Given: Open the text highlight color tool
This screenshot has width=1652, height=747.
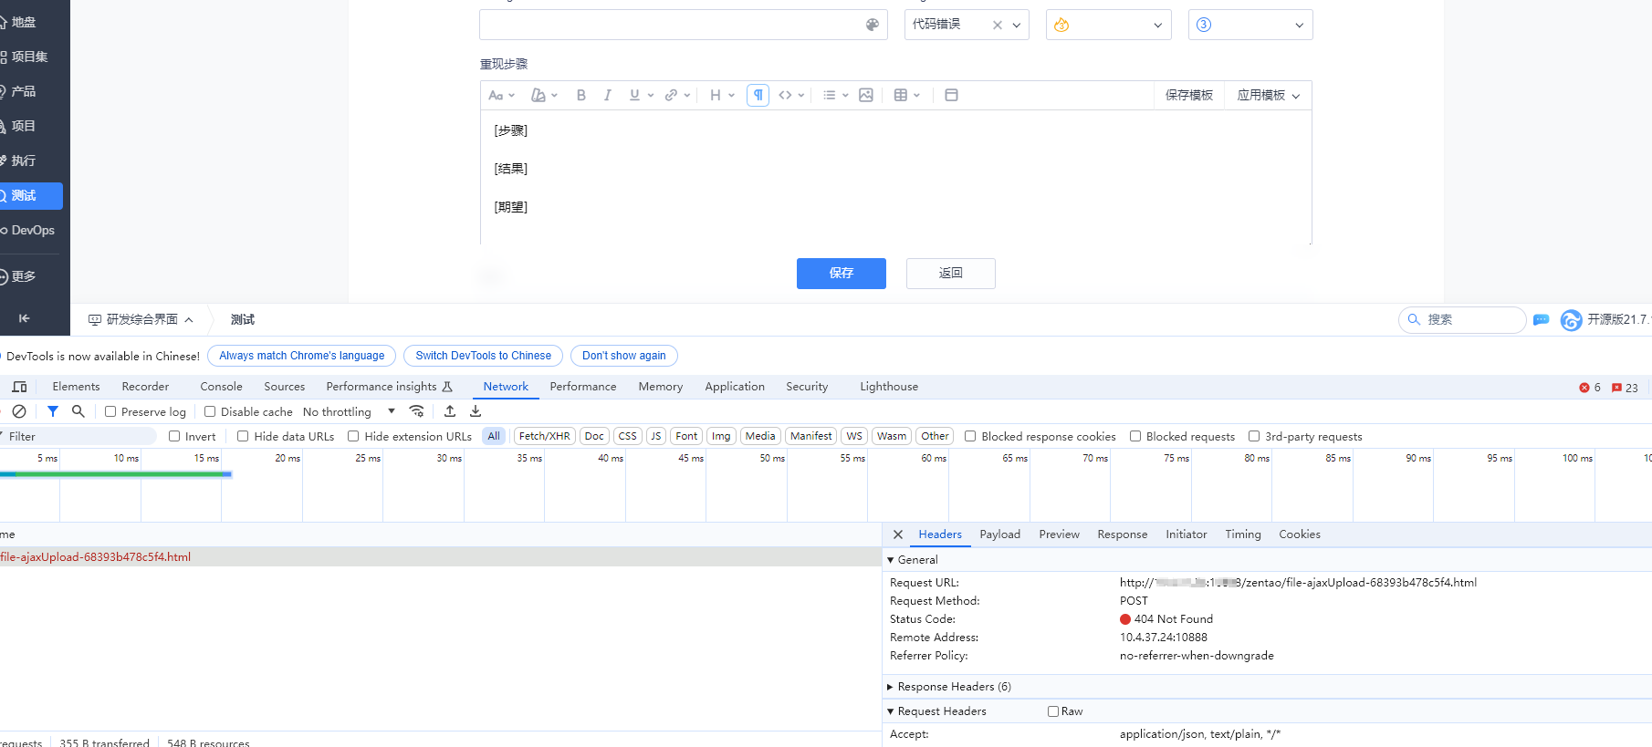Looking at the screenshot, I should 544,95.
